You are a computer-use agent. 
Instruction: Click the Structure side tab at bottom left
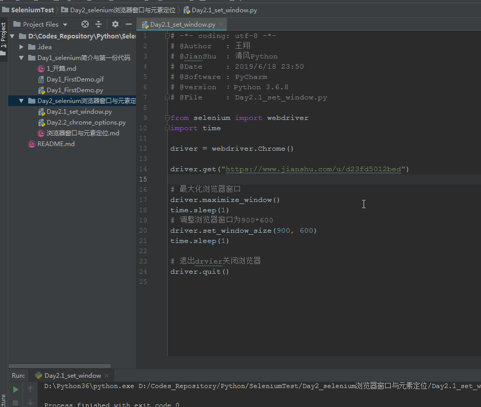[x=4, y=400]
